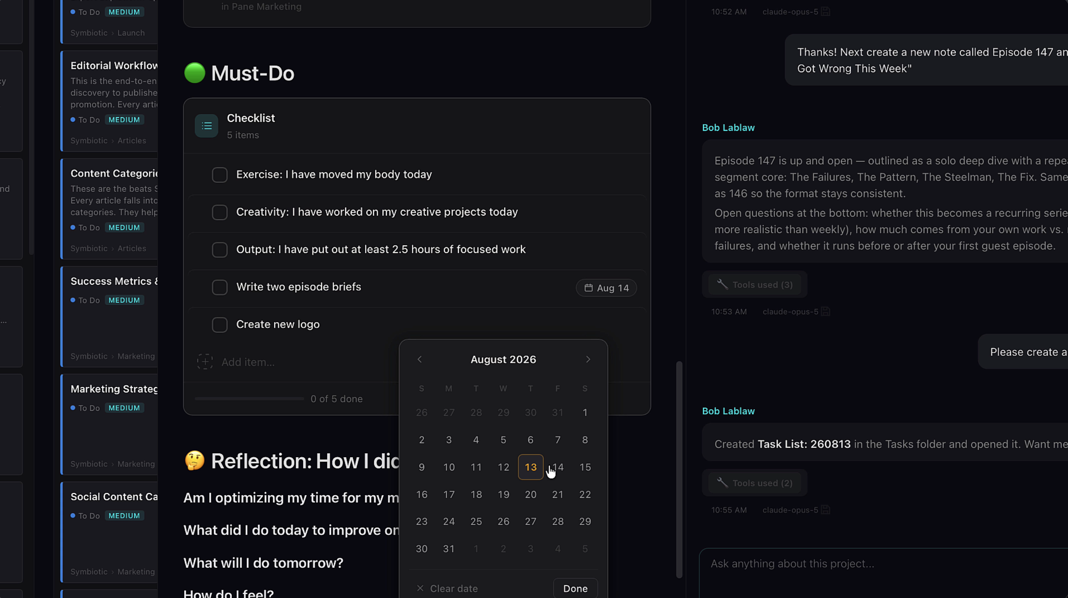Click the dashed plus Add item icon
The width and height of the screenshot is (1068, 598).
tap(205, 362)
